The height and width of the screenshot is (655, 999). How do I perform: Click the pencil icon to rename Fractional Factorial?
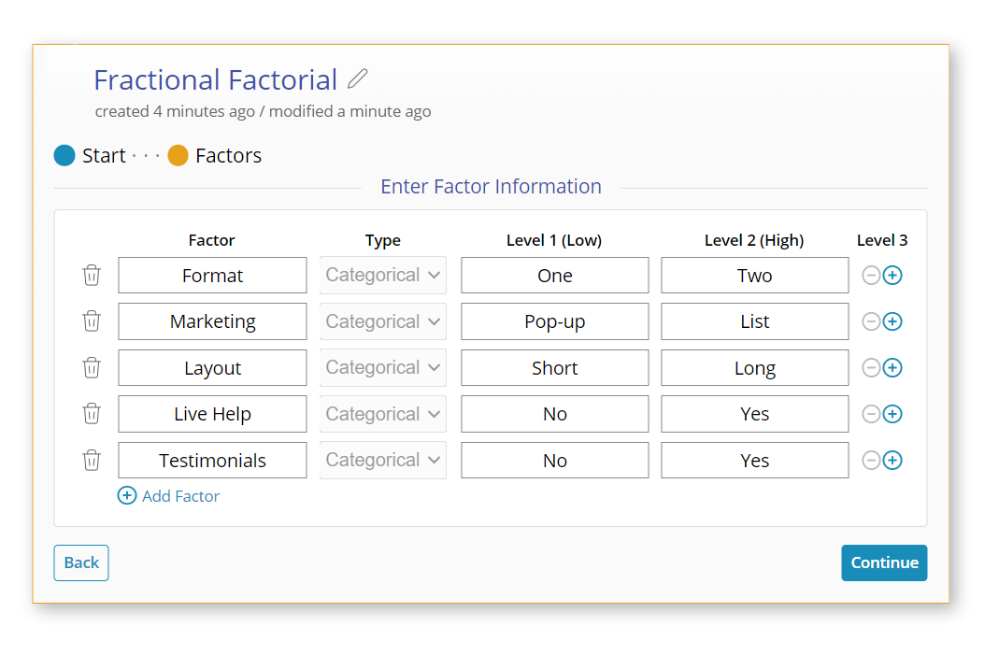pyautogui.click(x=357, y=79)
